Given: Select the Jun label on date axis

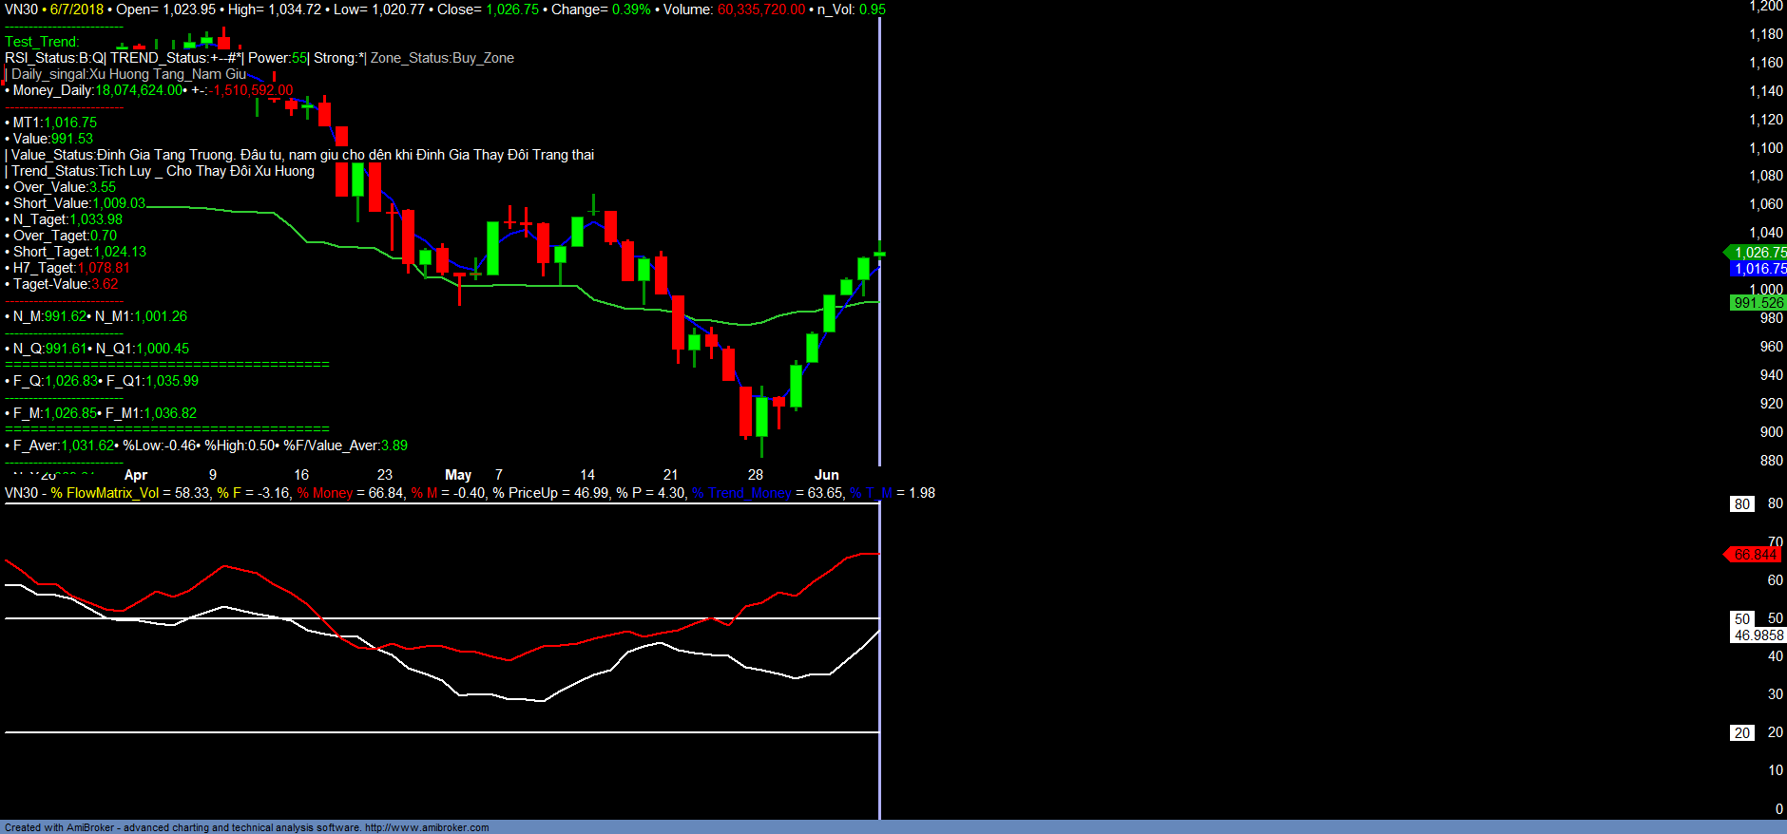Looking at the screenshot, I should (x=827, y=475).
